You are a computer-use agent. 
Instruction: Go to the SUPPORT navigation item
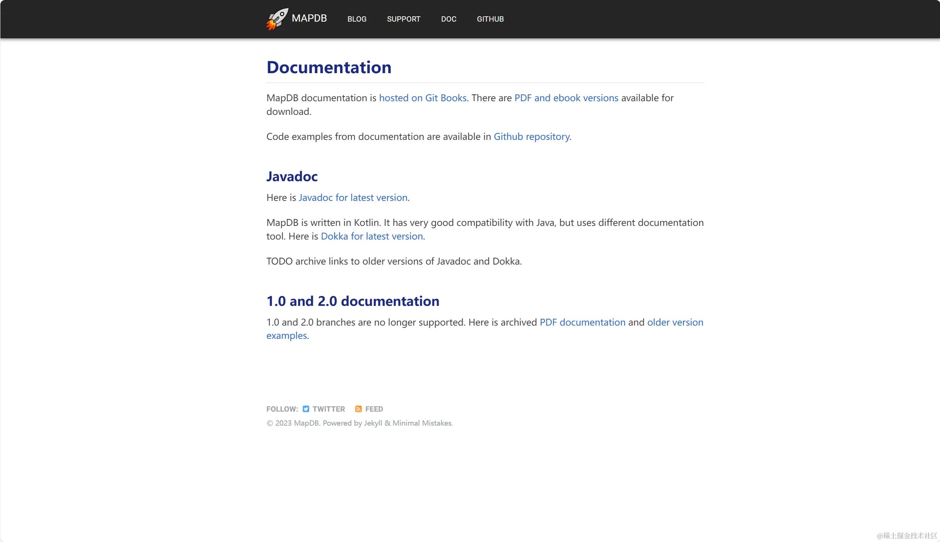(404, 19)
